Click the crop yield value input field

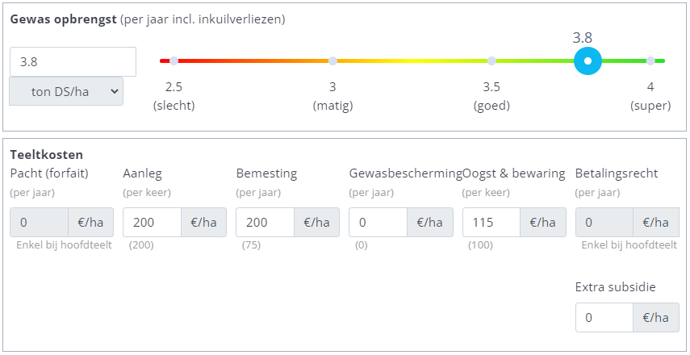[x=73, y=62]
